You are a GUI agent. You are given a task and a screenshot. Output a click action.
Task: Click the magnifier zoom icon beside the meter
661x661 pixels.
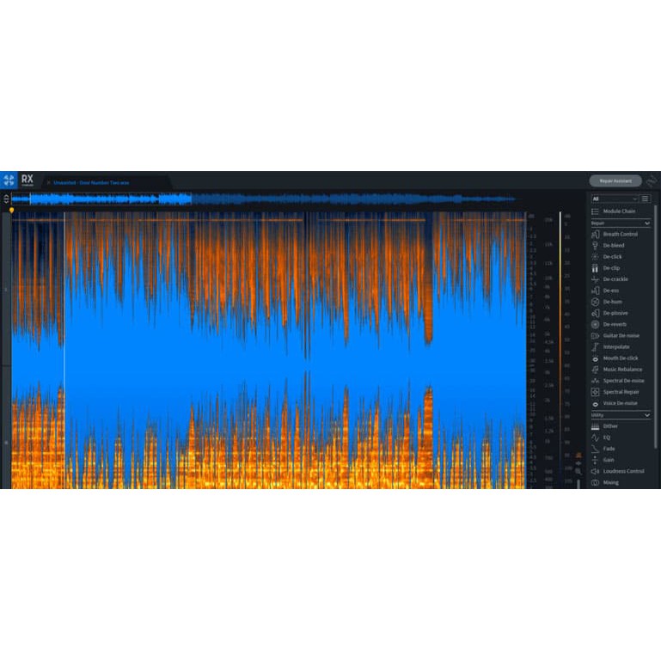578,471
